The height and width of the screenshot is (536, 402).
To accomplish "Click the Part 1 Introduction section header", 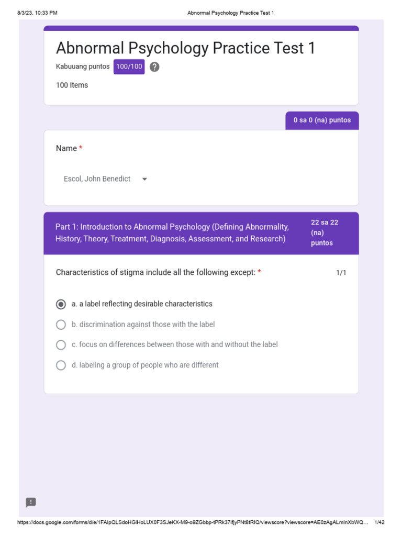I will click(172, 233).
